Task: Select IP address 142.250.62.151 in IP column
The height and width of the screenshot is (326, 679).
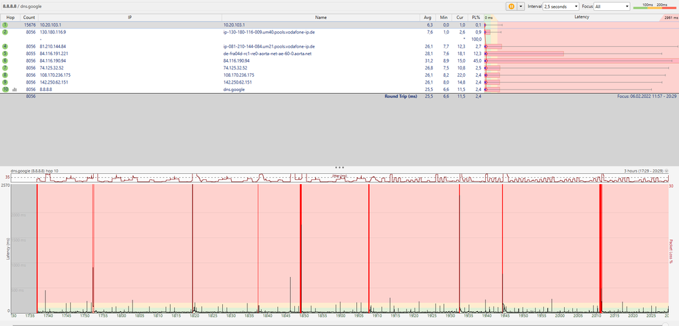Action: 54,82
